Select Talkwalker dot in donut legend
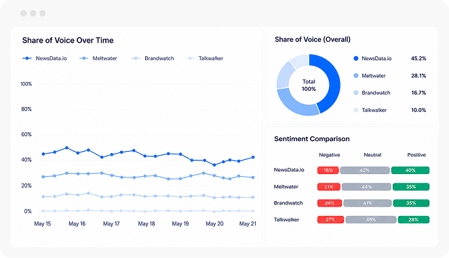The height and width of the screenshot is (258, 449). point(356,110)
